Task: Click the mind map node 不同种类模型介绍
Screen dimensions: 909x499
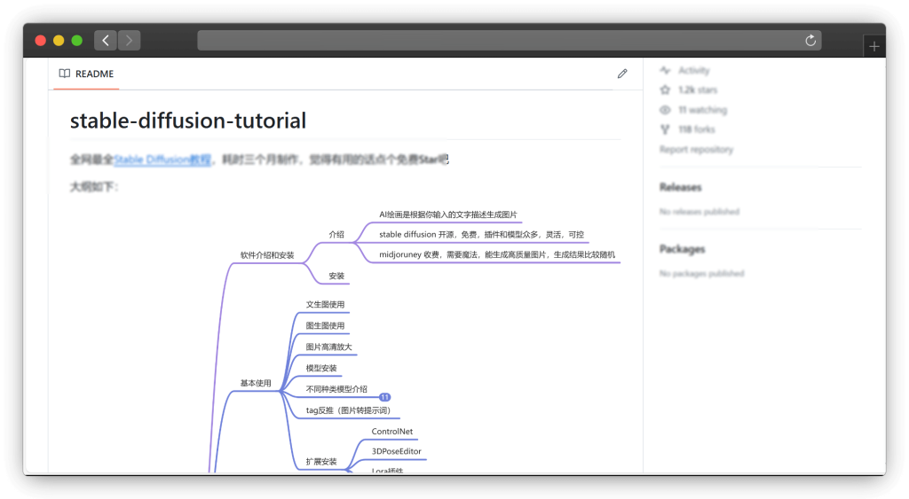Action: (336, 389)
